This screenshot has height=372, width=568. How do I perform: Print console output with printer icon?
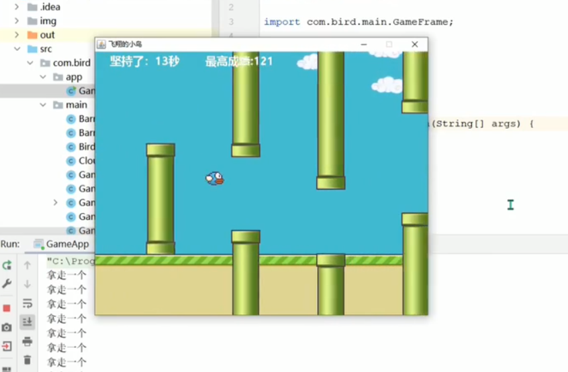point(27,341)
